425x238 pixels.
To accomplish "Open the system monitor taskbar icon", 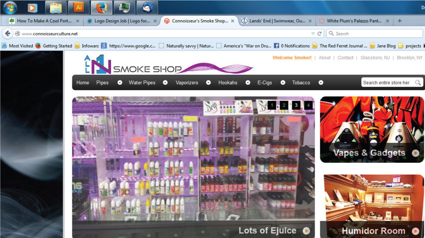I will coord(124,8).
